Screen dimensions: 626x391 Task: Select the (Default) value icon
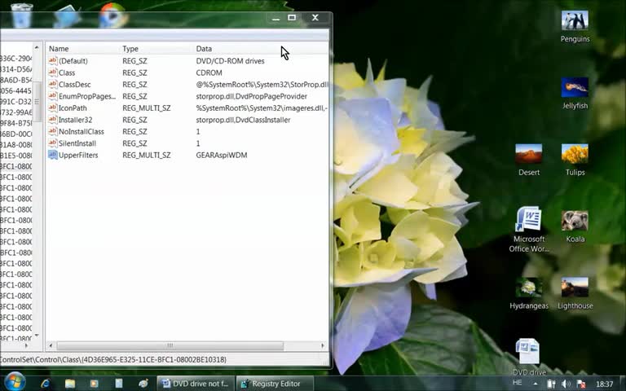[53, 60]
